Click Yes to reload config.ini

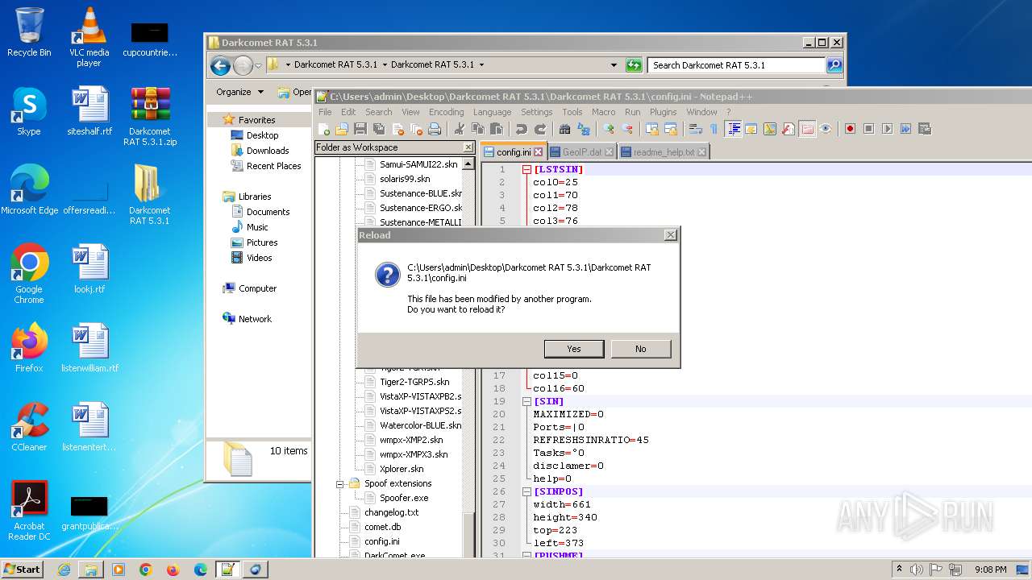[x=574, y=349]
